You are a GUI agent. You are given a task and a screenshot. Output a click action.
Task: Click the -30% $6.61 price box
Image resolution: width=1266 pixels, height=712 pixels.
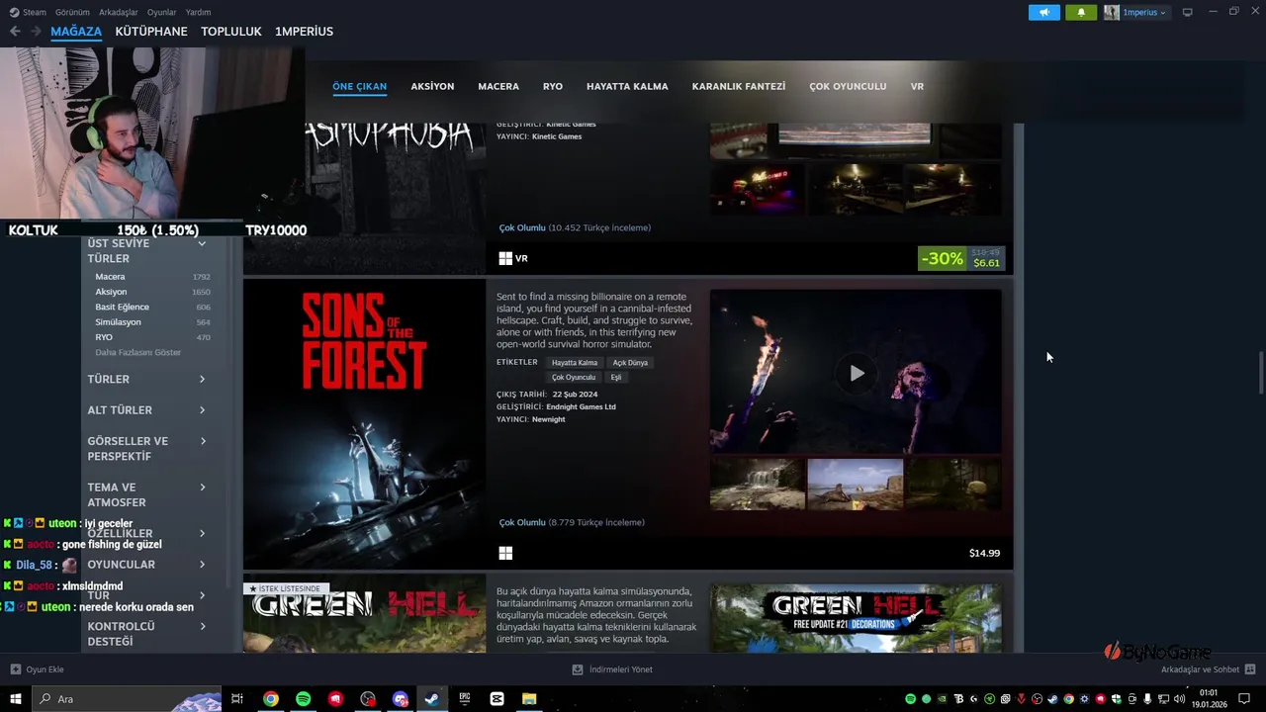pos(961,258)
